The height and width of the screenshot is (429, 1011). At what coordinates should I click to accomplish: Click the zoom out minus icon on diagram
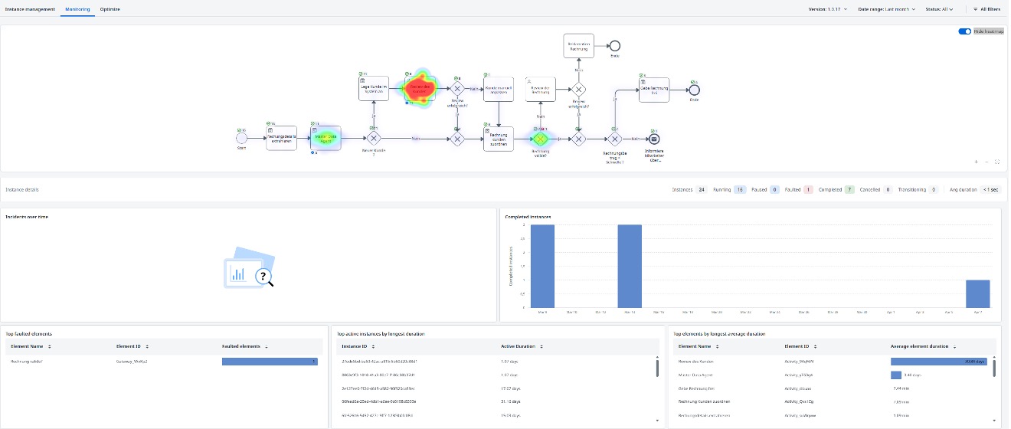(x=986, y=162)
